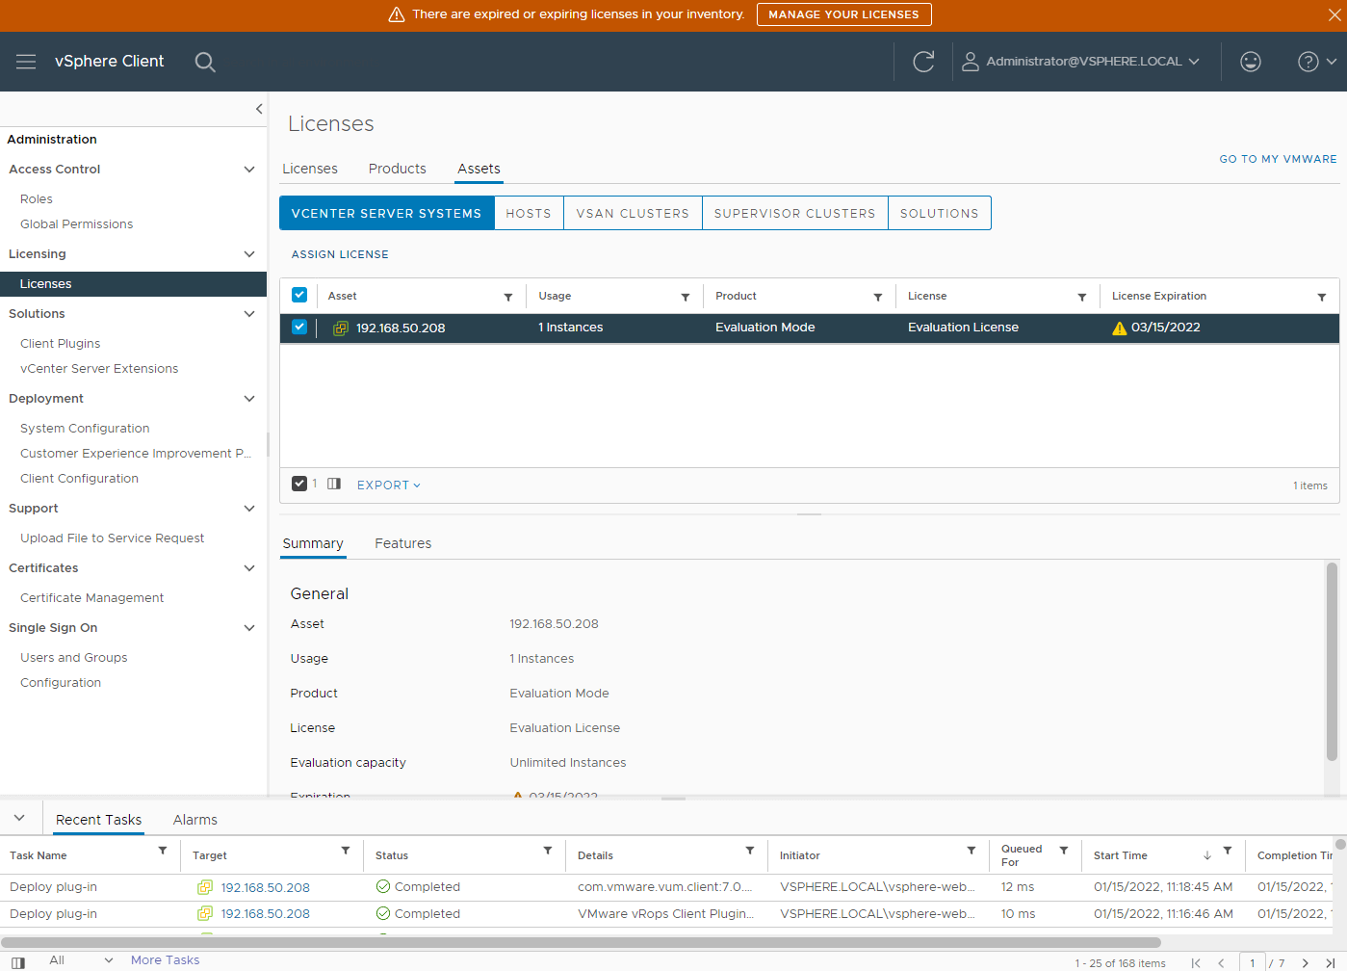Click the Asset column filter icon
Viewport: 1347px width, 971px height.
pos(508,298)
